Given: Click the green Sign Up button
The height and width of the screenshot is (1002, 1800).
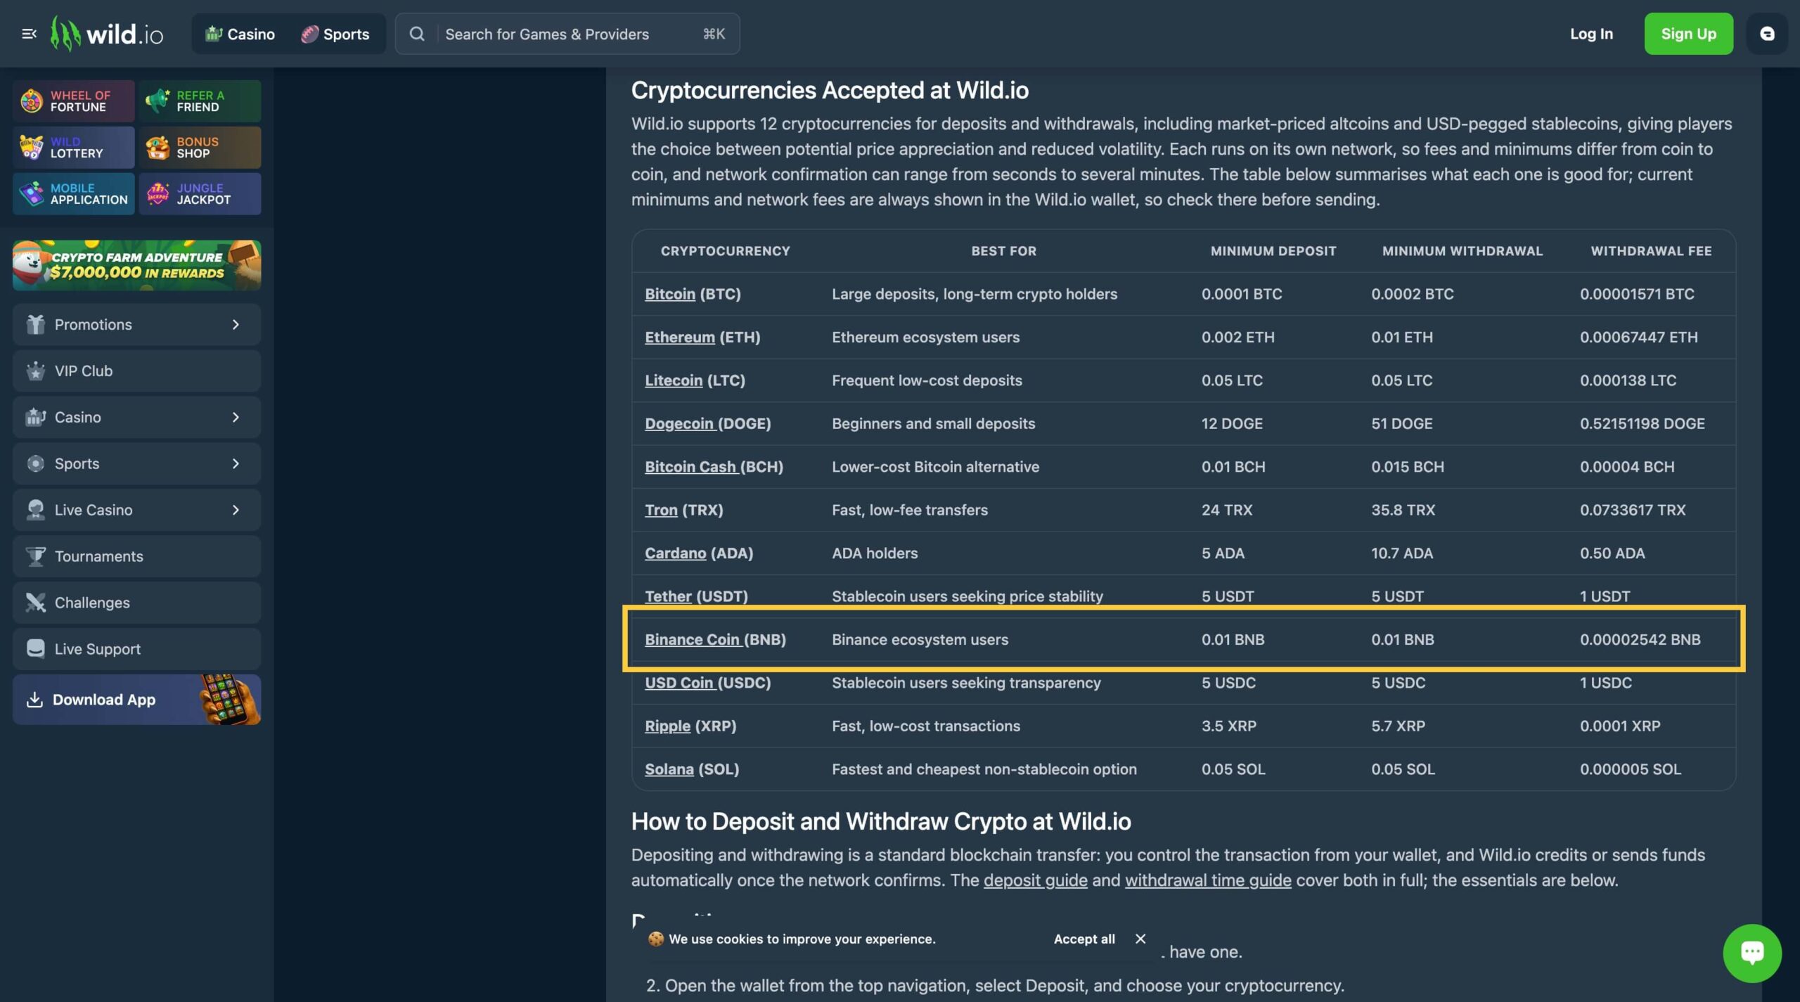Looking at the screenshot, I should [x=1688, y=34].
